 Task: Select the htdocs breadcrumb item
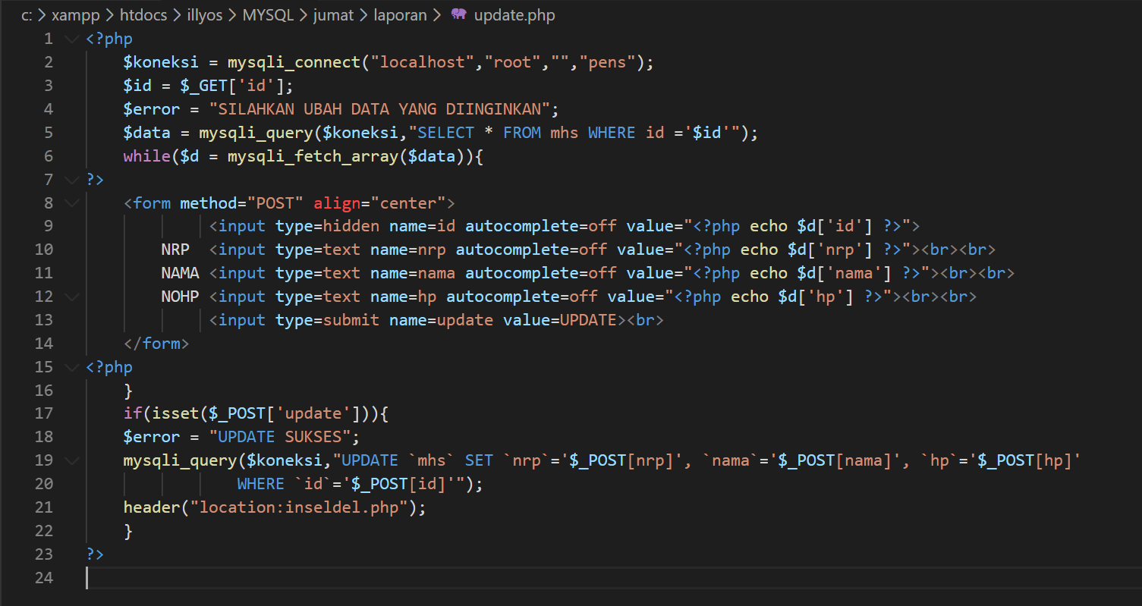(x=143, y=14)
